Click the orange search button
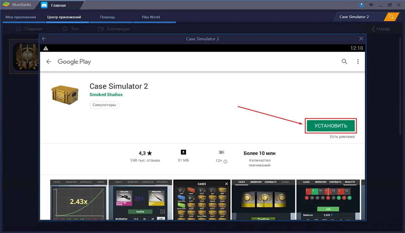This screenshot has width=405, height=233. click(x=391, y=17)
